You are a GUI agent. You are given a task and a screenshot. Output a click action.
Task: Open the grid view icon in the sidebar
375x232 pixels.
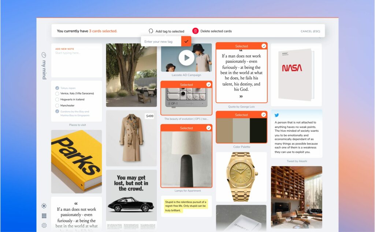[44, 216]
